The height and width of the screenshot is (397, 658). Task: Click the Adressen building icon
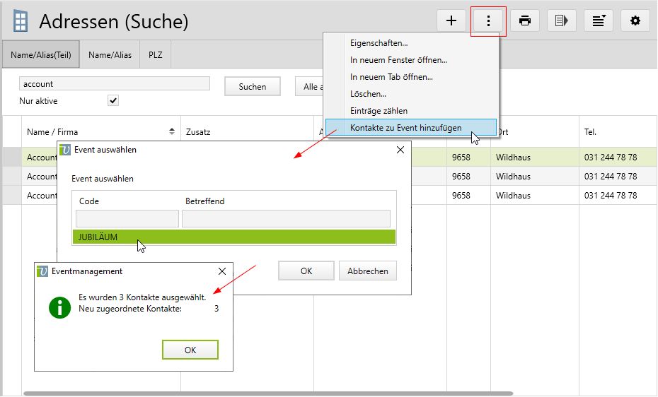click(21, 21)
